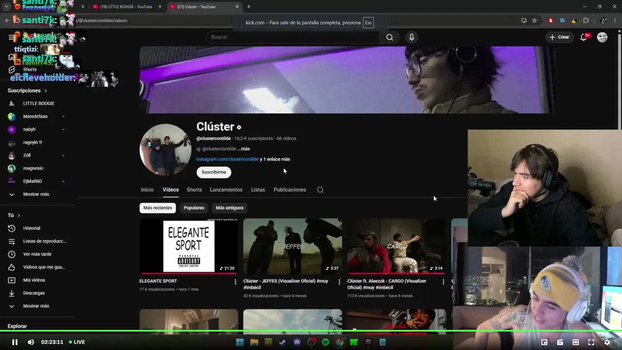Screen dimensions: 622x350
Task: Open the Crear menu button
Action: (559, 37)
